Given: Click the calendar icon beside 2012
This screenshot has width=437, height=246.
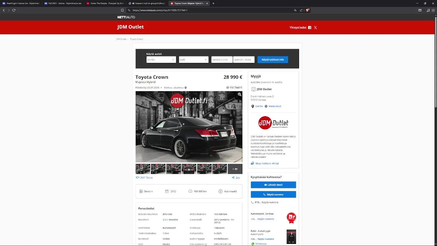Looking at the screenshot, I should click(x=167, y=191).
